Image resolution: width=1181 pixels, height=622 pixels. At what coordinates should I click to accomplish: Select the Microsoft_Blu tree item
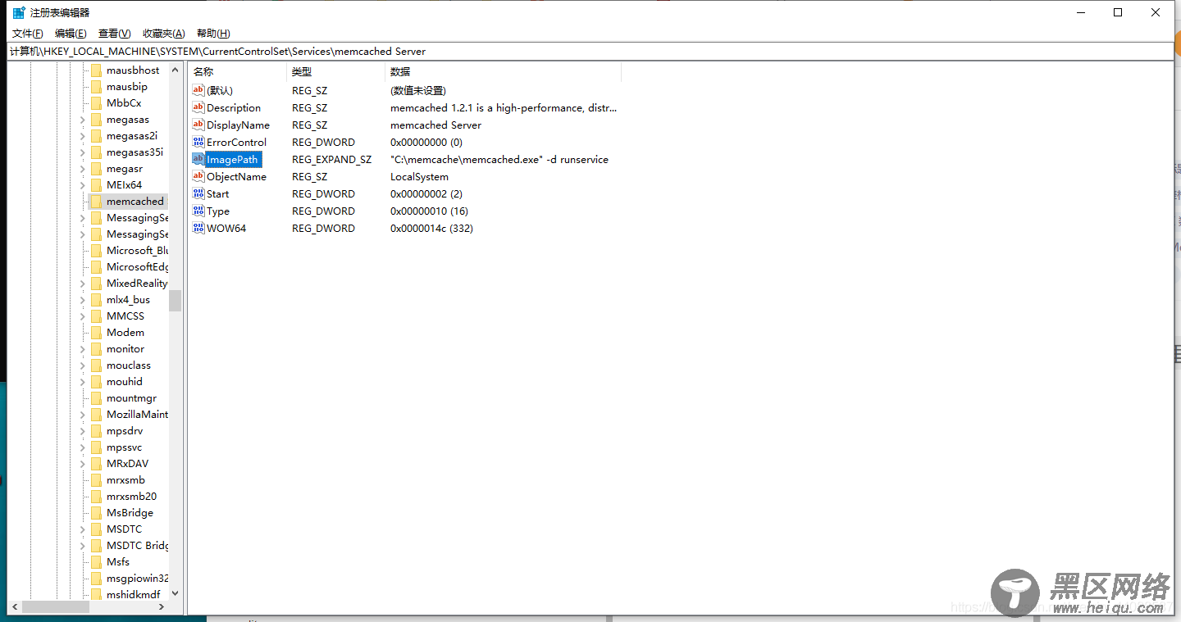point(137,251)
